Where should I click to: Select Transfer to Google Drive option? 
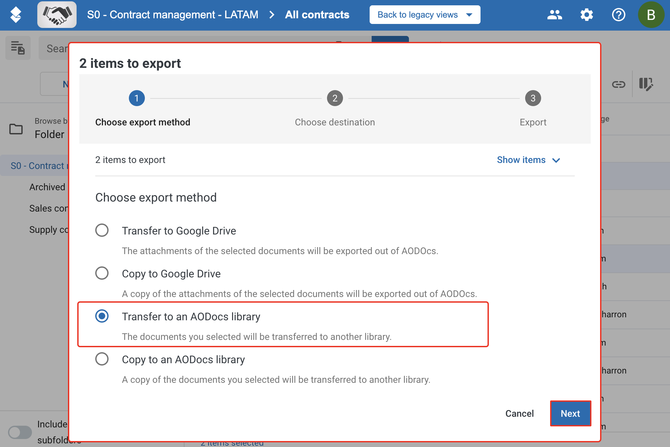pos(102,230)
